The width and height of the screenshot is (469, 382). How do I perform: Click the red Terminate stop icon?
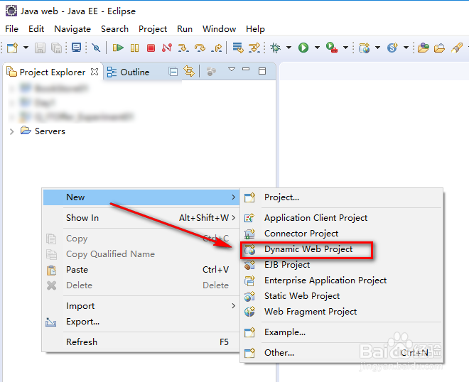[151, 48]
